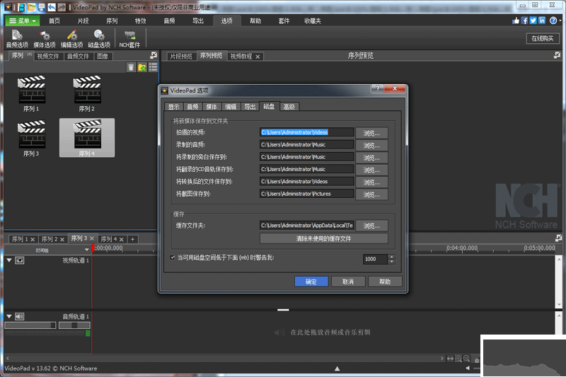
Task: Click the 清除未使用的缓存文件 button
Action: tap(323, 238)
